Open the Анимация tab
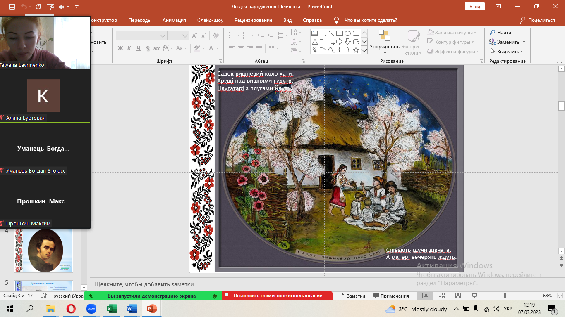This screenshot has height=317, width=565. point(174,20)
